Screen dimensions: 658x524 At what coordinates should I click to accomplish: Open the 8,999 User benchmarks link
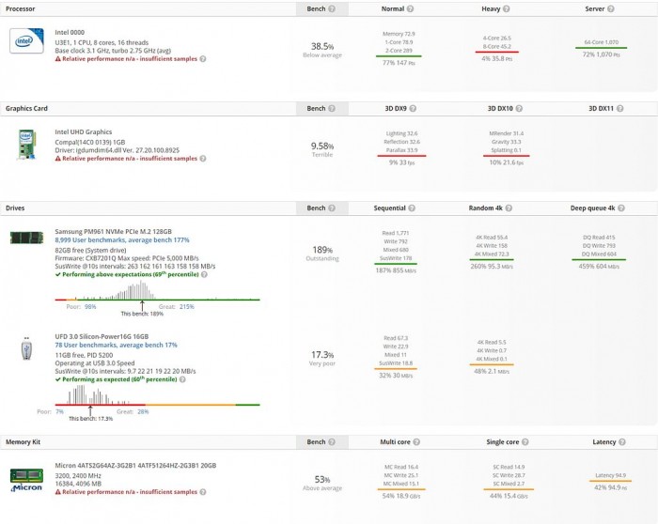point(116,240)
